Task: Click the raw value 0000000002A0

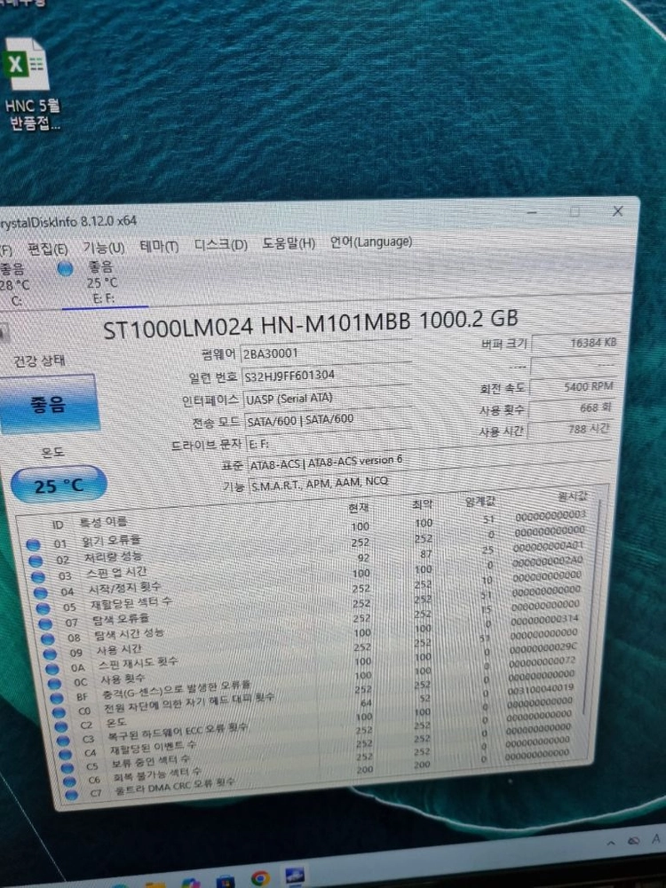Action: point(547,561)
